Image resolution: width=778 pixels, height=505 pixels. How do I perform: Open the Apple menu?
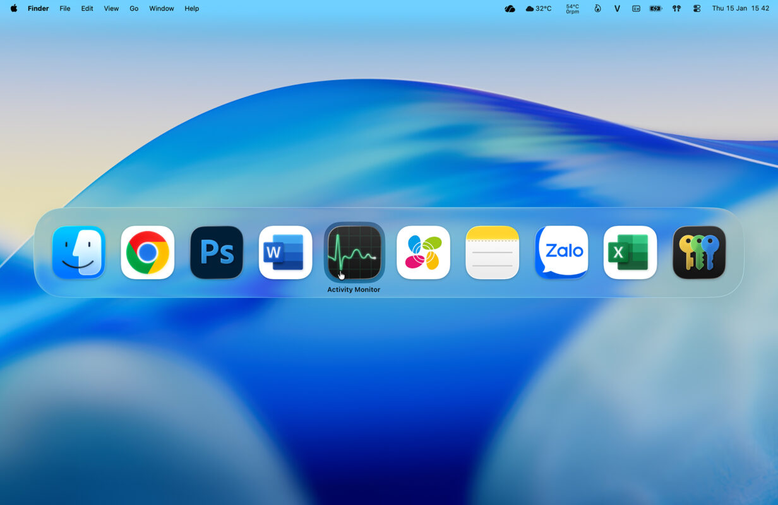[13, 8]
